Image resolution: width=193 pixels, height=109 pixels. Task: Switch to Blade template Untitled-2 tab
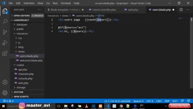click(x=65, y=10)
